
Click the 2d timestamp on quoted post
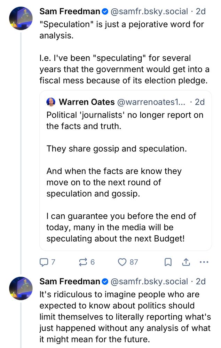(x=200, y=102)
